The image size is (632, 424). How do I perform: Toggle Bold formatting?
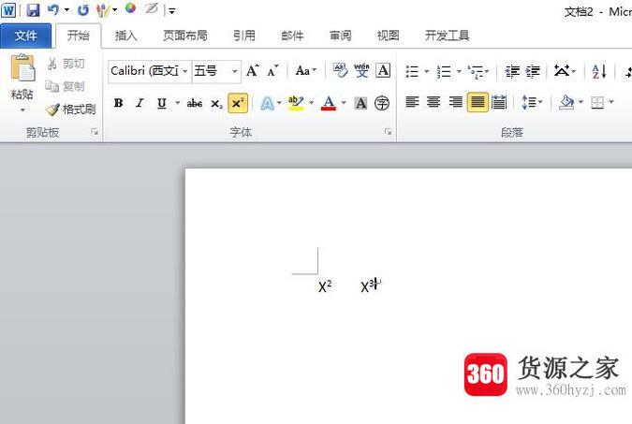[118, 103]
